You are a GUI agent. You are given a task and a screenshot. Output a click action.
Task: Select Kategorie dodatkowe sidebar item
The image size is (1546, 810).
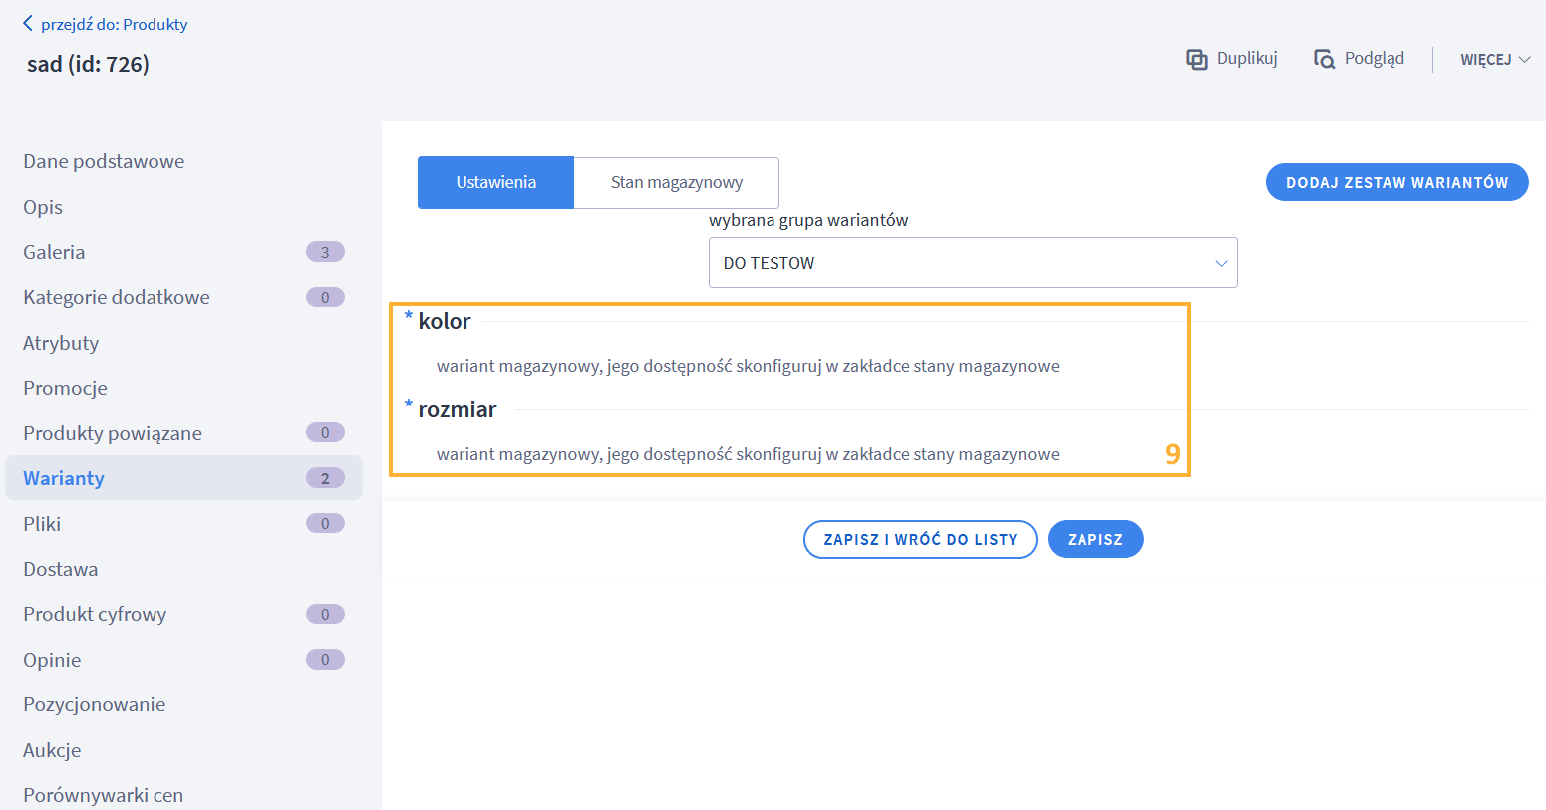point(117,297)
